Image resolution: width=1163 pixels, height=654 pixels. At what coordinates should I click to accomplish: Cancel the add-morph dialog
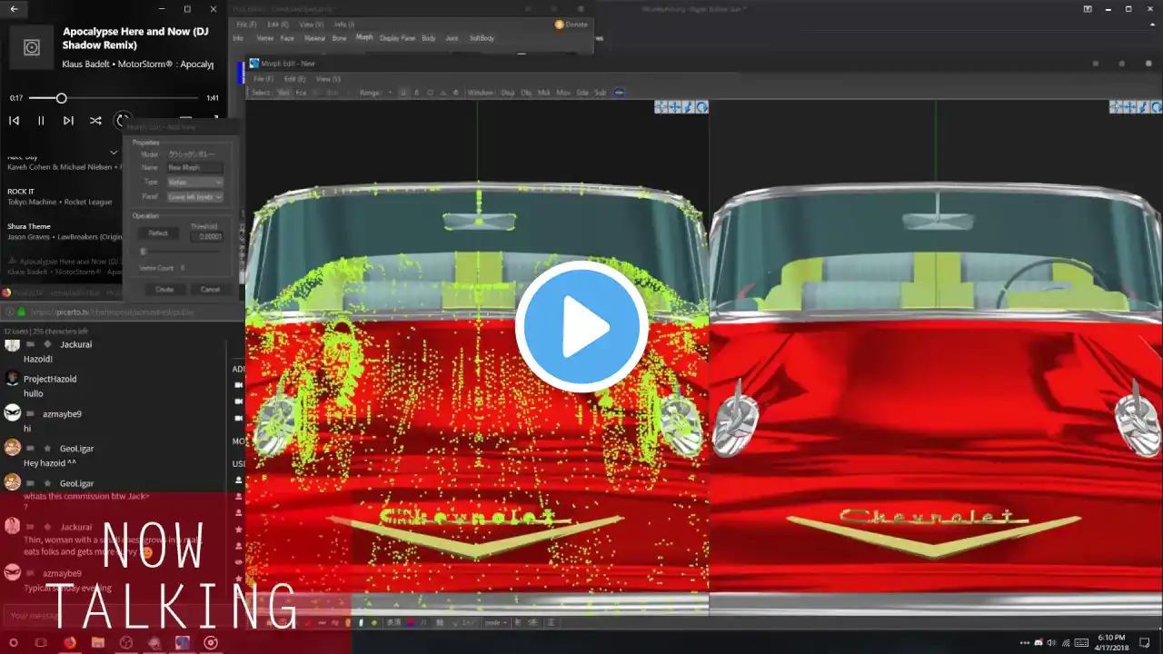pyautogui.click(x=210, y=290)
